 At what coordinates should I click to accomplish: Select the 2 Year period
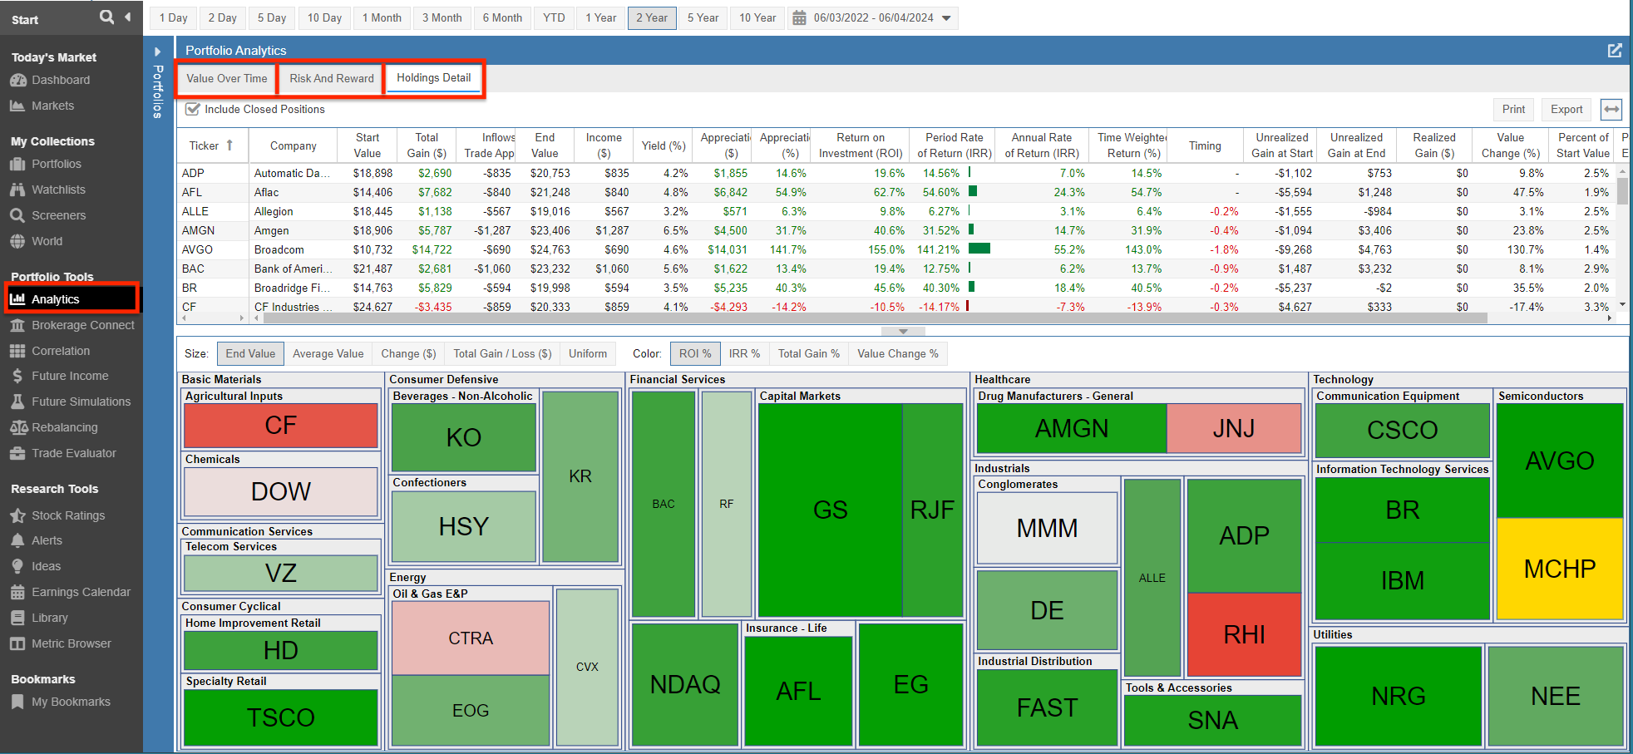pyautogui.click(x=652, y=17)
